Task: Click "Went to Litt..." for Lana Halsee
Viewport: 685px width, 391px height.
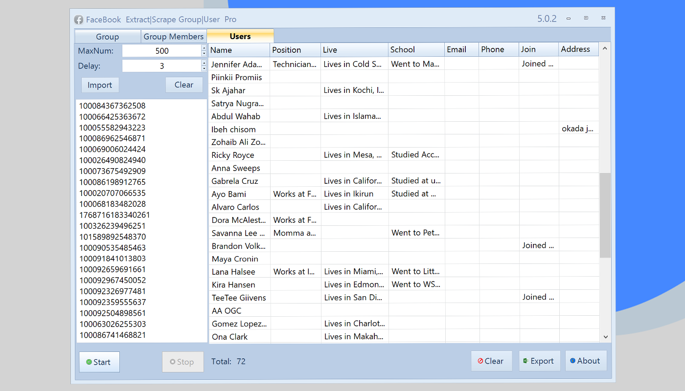Action: (x=416, y=272)
